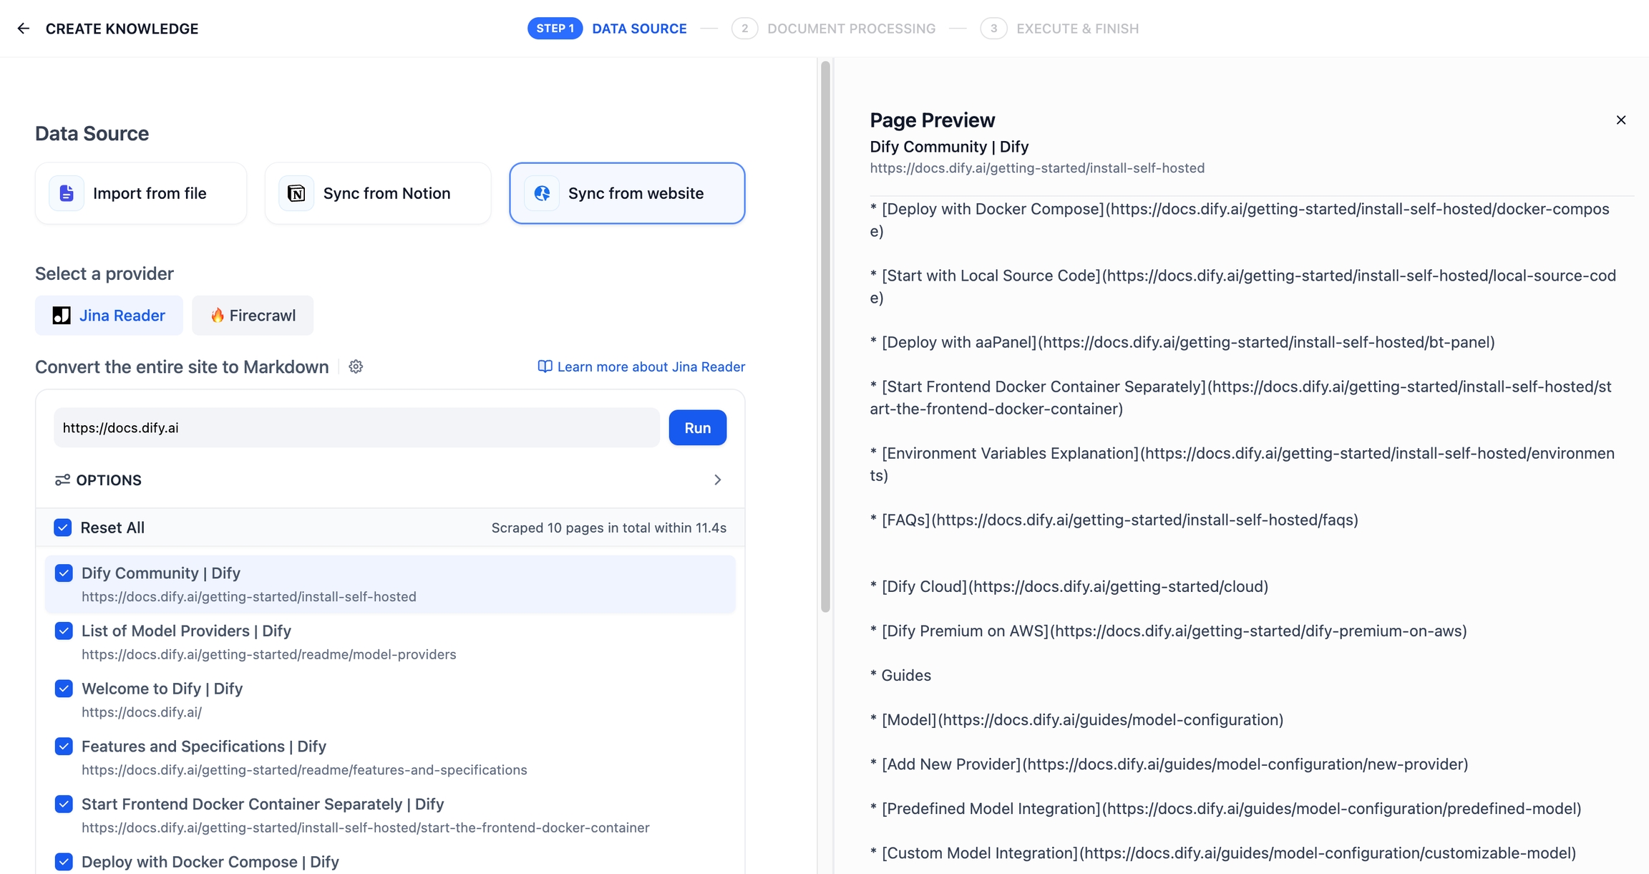Screen dimensions: 1649x874
Task: Close the Page Preview panel
Action: click(x=1621, y=120)
